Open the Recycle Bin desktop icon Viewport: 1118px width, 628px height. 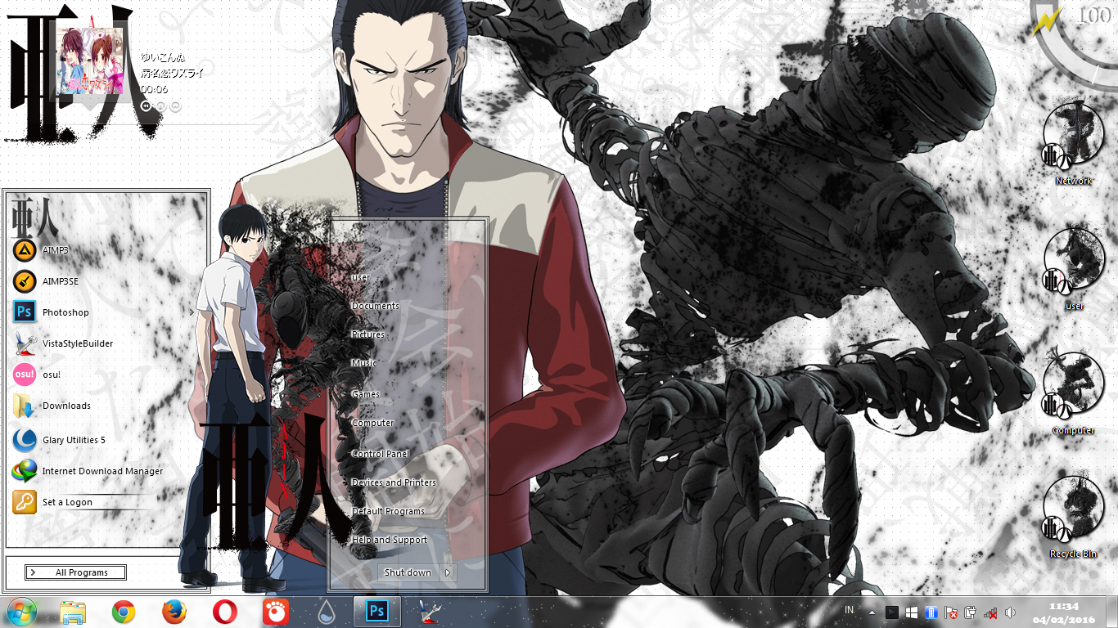tap(1074, 517)
